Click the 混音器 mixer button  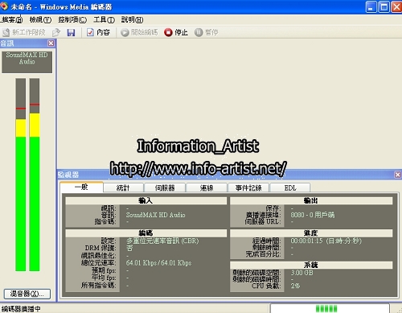tap(27, 294)
